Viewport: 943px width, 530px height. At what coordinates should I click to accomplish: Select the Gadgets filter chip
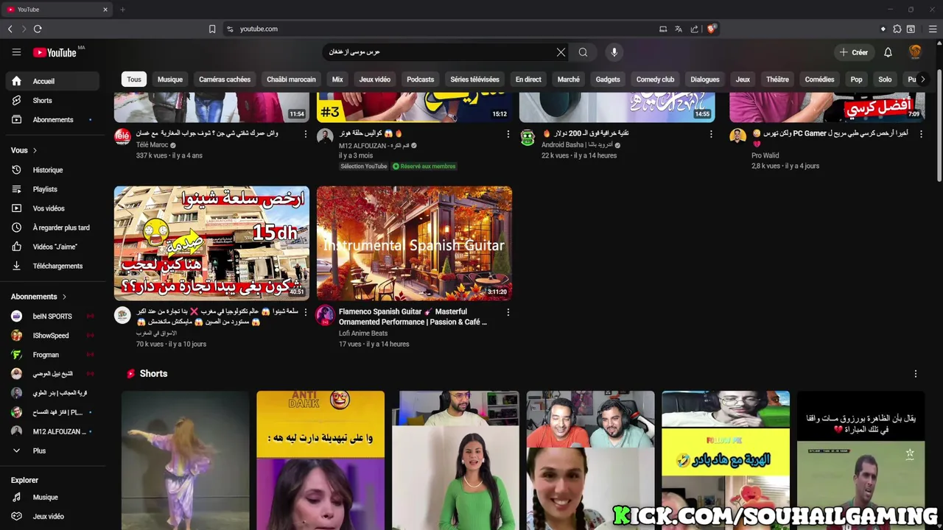[x=608, y=79]
